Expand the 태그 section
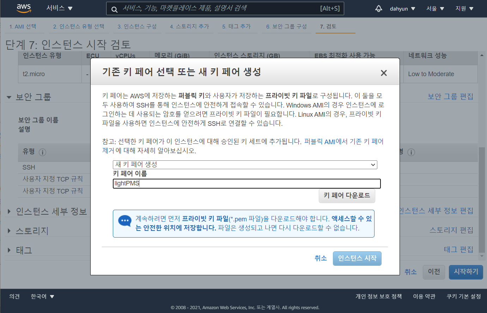 pyautogui.click(x=9, y=250)
